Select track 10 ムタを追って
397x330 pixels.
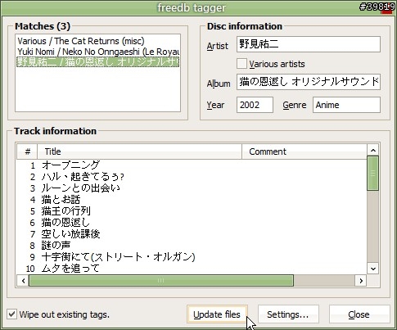[192, 269]
